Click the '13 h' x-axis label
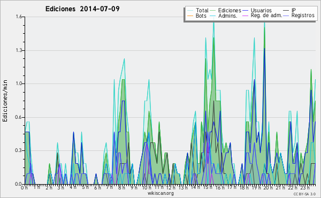321x198 pixels. [183, 187]
